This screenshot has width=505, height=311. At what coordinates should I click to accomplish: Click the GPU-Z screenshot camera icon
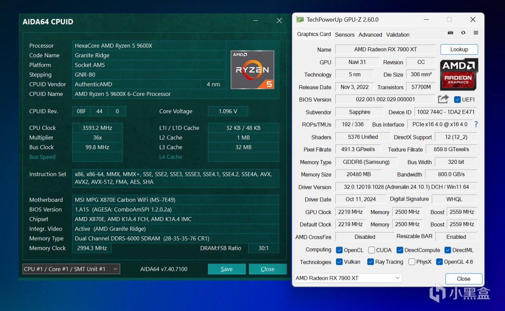pyautogui.click(x=451, y=33)
